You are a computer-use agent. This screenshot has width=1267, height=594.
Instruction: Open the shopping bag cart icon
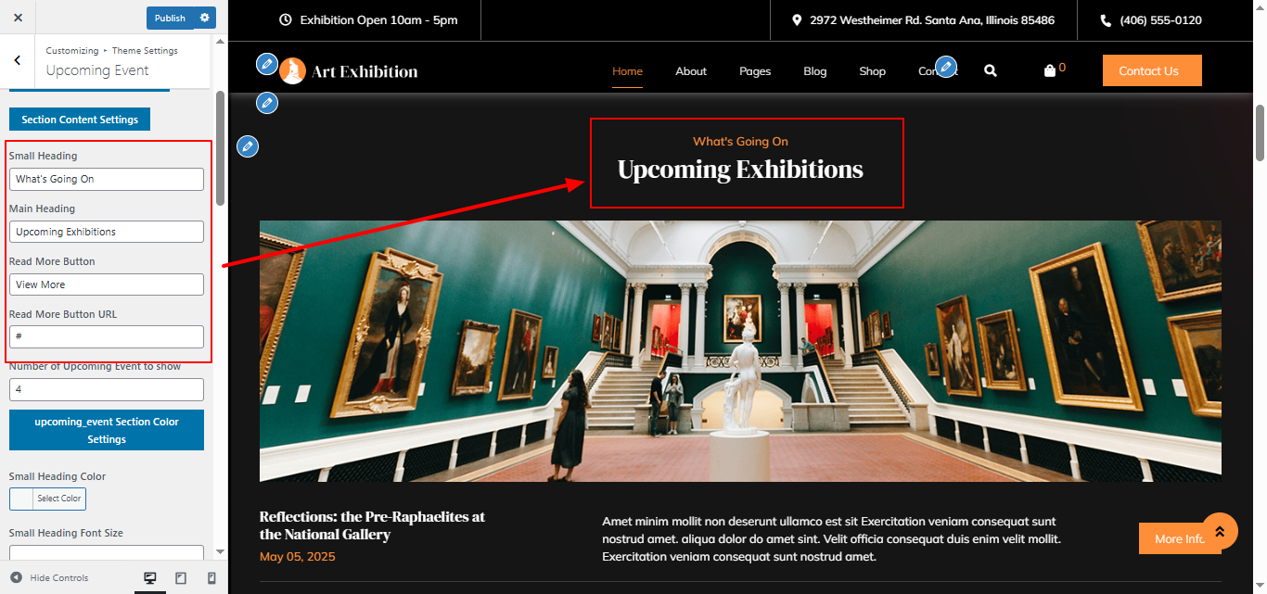coord(1050,70)
